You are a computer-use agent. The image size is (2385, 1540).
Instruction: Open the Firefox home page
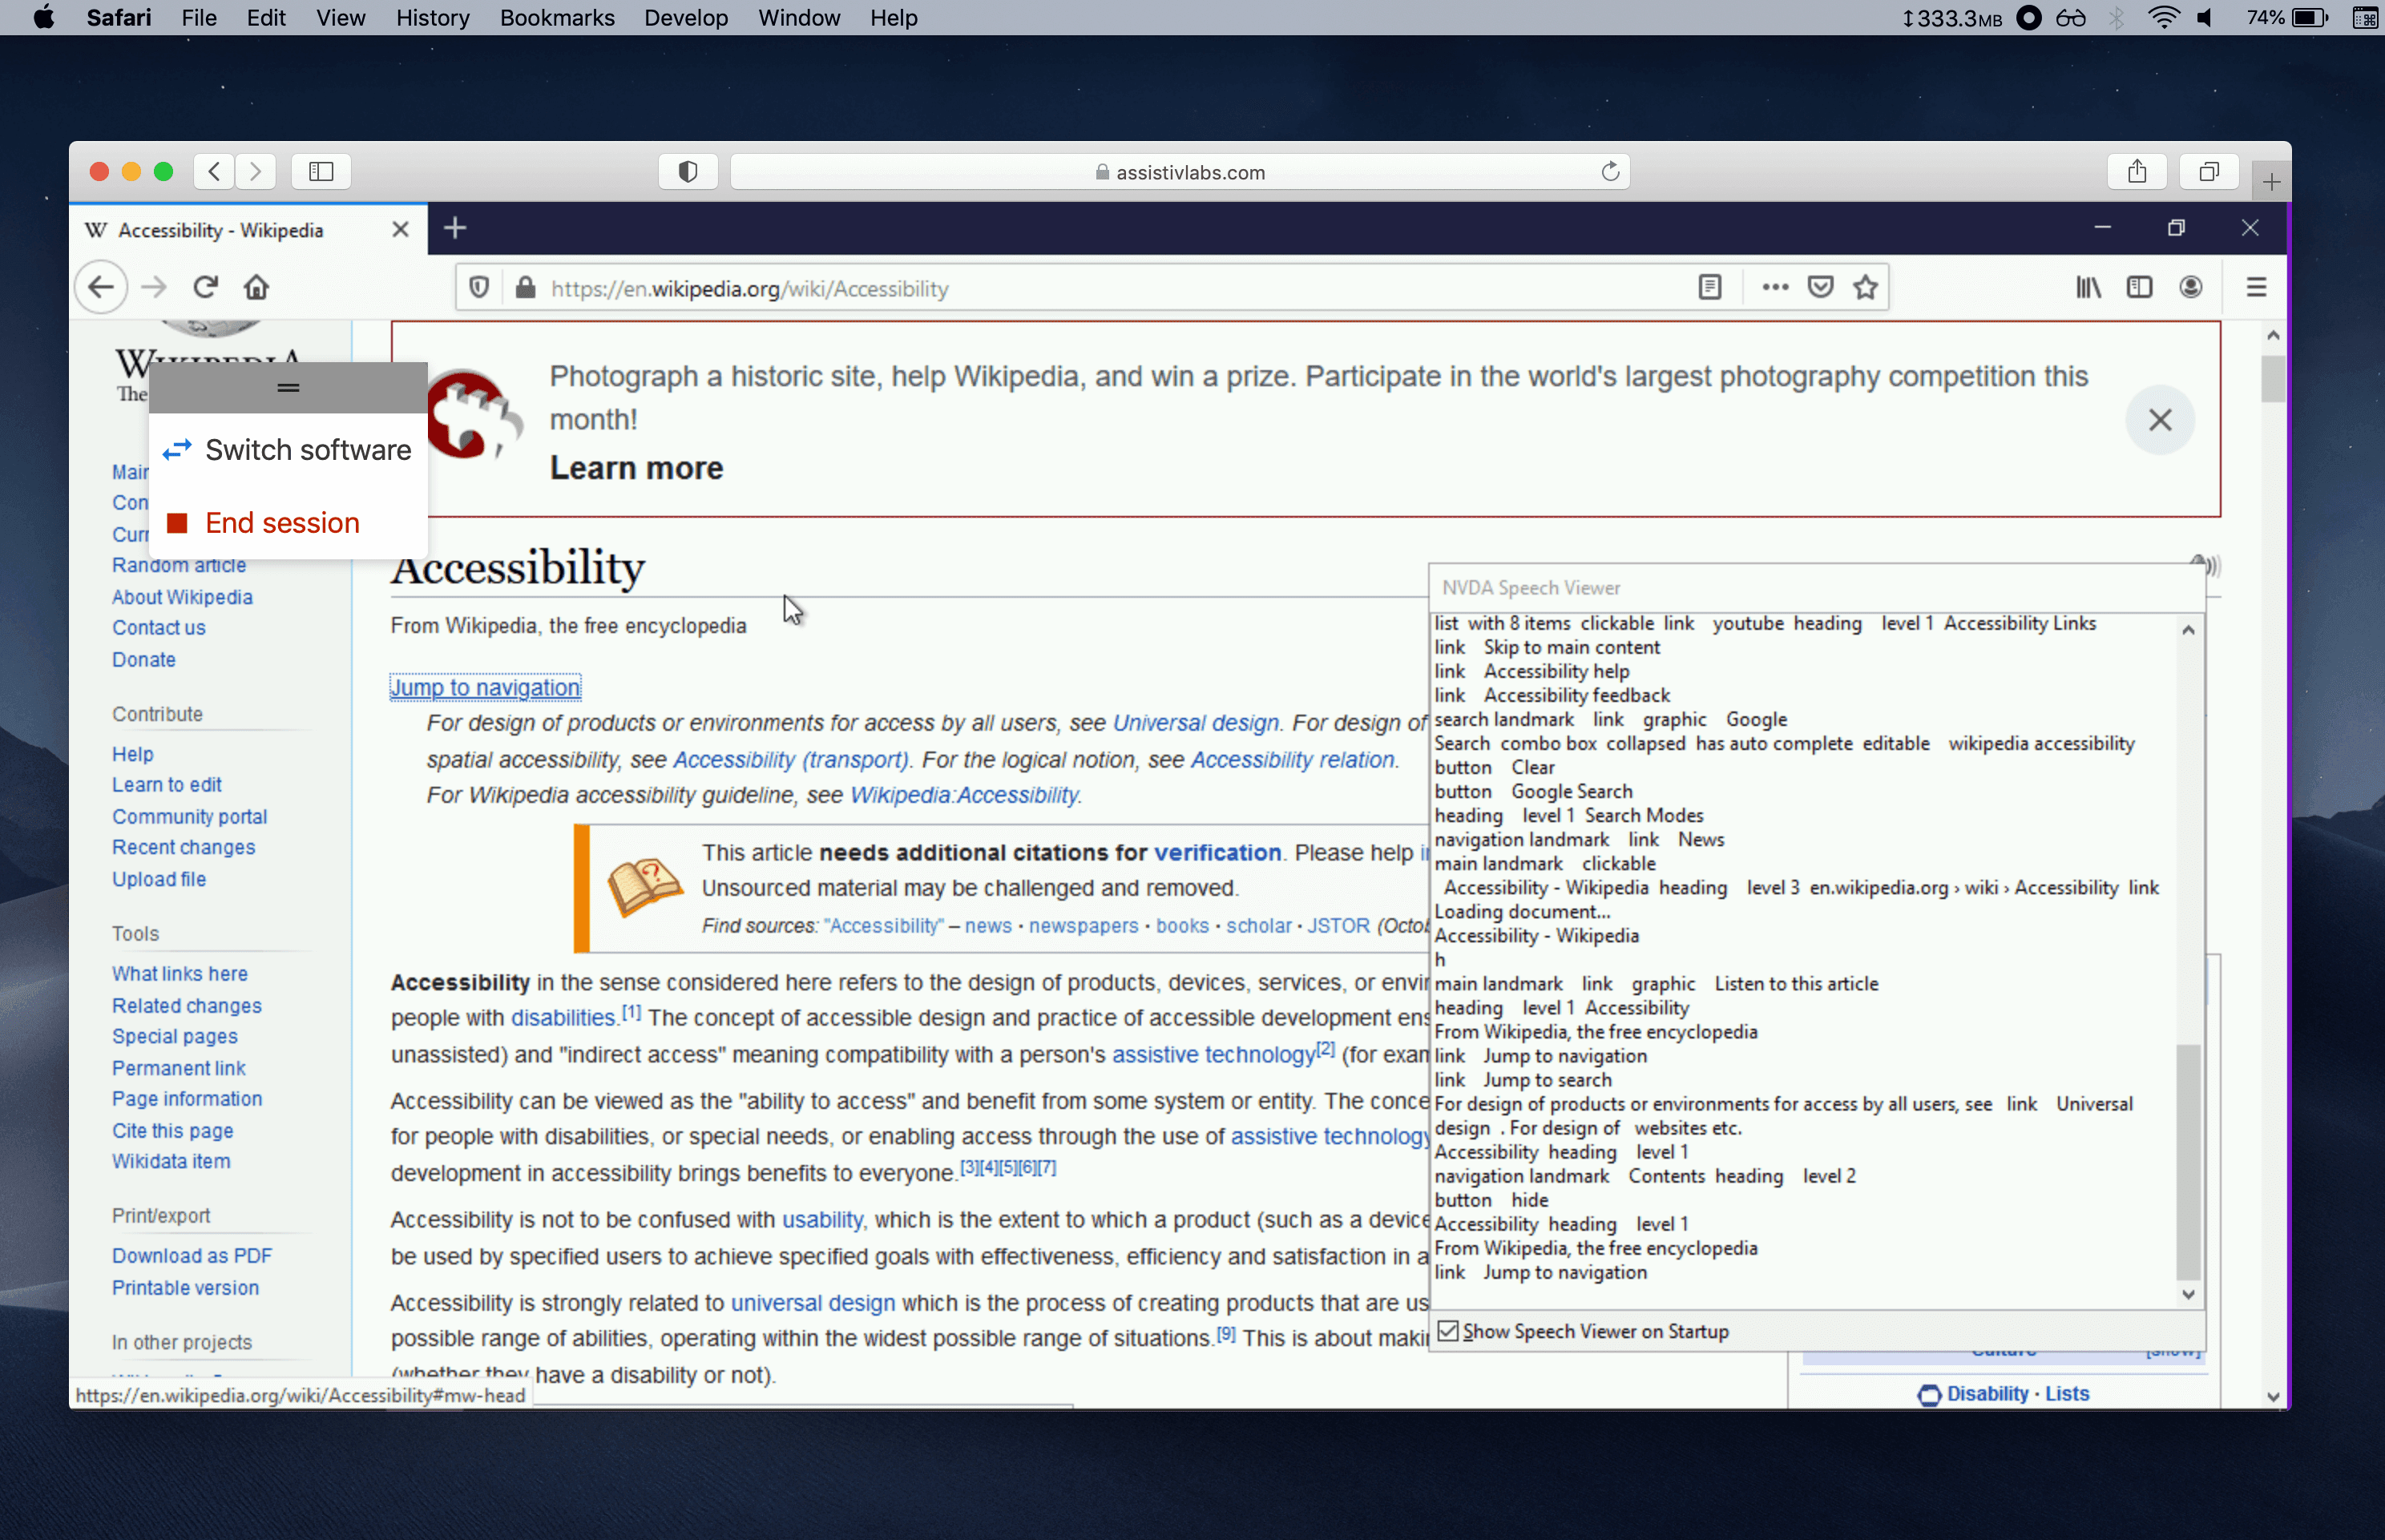pos(257,288)
